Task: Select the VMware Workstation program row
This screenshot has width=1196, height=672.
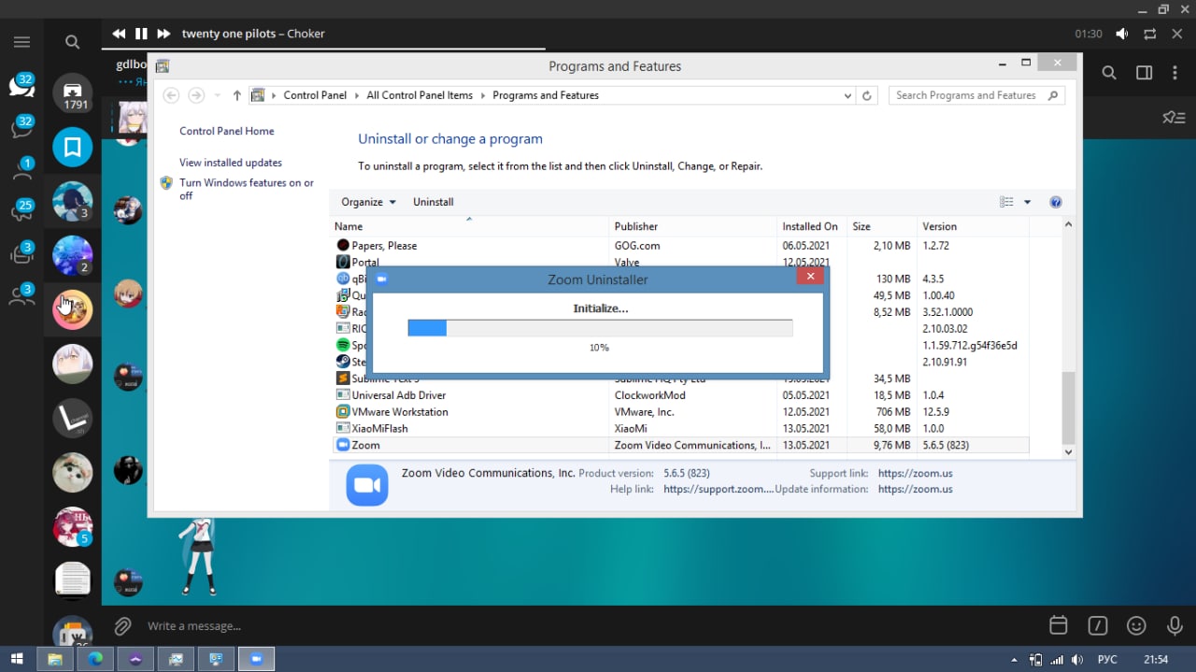Action: pos(681,412)
